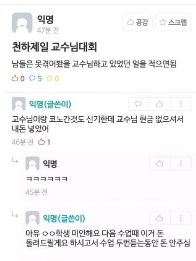Open the more options menu on the first comment

click(181, 104)
